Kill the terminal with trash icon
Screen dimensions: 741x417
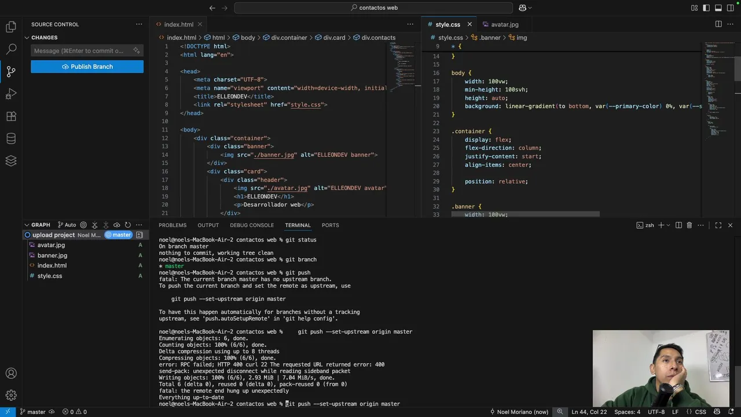(689, 225)
